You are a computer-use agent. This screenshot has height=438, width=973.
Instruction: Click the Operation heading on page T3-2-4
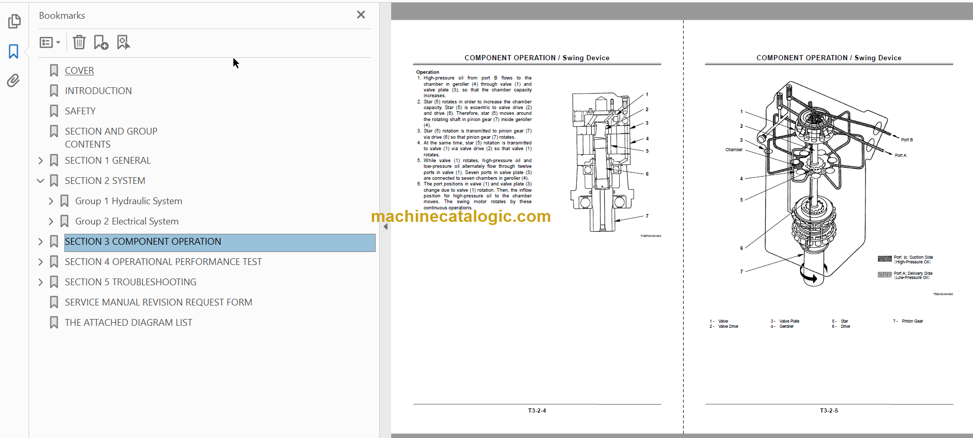(428, 72)
